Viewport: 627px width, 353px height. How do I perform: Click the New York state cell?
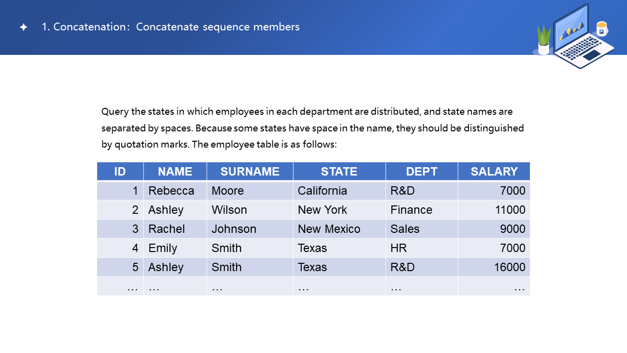click(322, 210)
